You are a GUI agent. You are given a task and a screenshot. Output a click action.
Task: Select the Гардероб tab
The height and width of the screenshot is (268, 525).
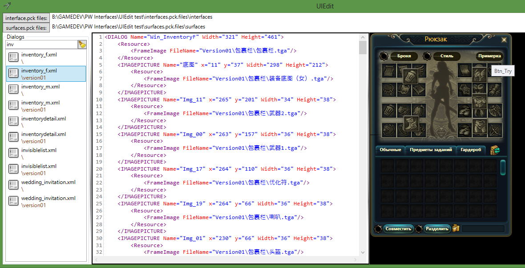click(x=471, y=150)
